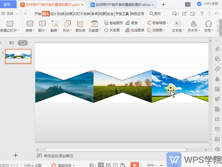Insert a flowchart (流程图)
This screenshot has width=222, height=167.
pos(156,30)
